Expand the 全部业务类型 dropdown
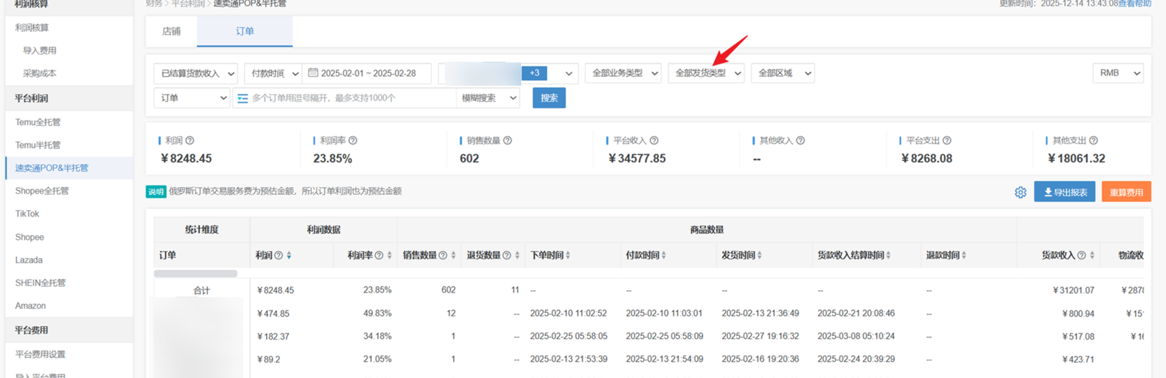 [623, 73]
